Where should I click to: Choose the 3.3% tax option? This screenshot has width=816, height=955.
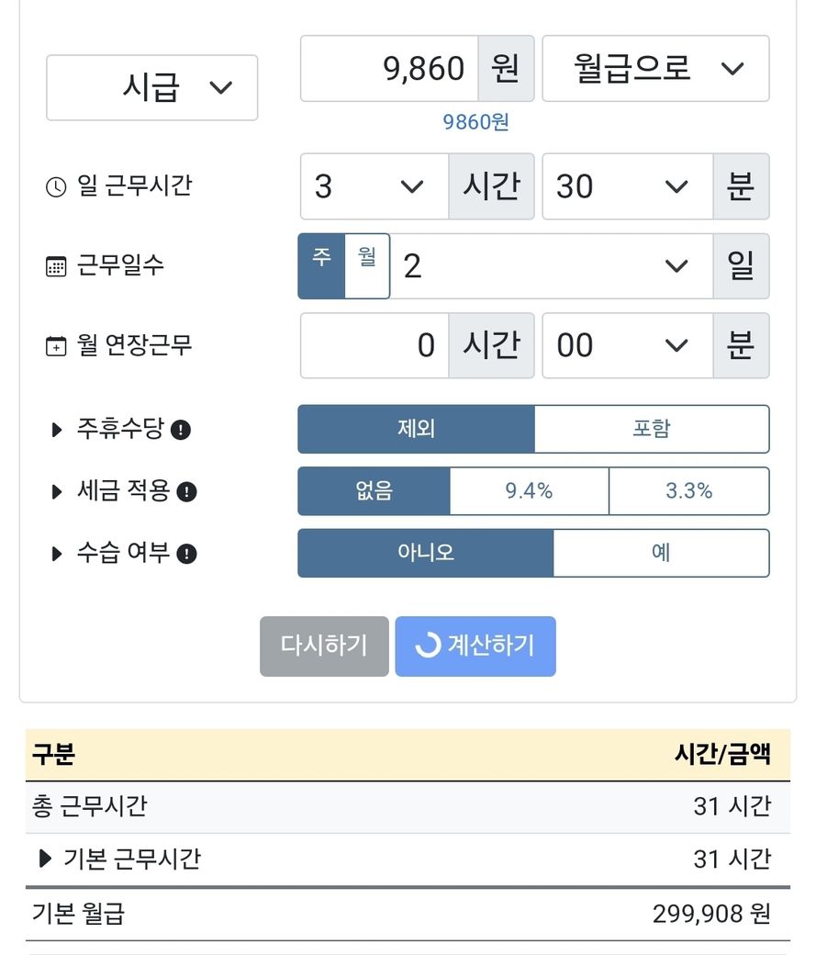[688, 491]
